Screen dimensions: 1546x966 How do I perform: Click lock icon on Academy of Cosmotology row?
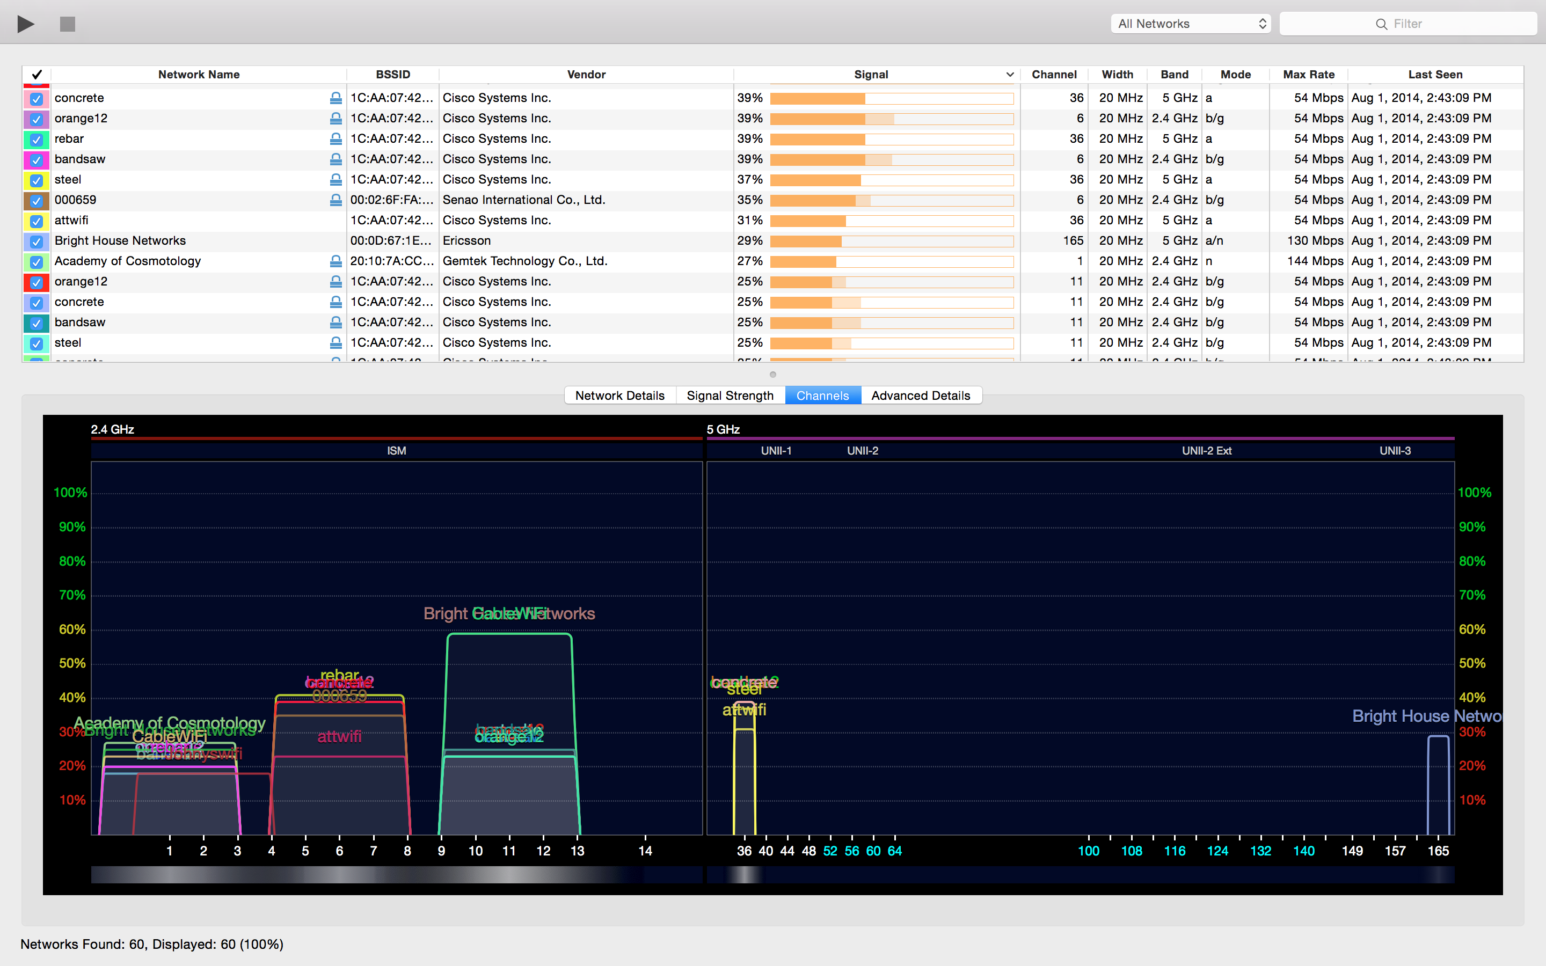click(336, 261)
